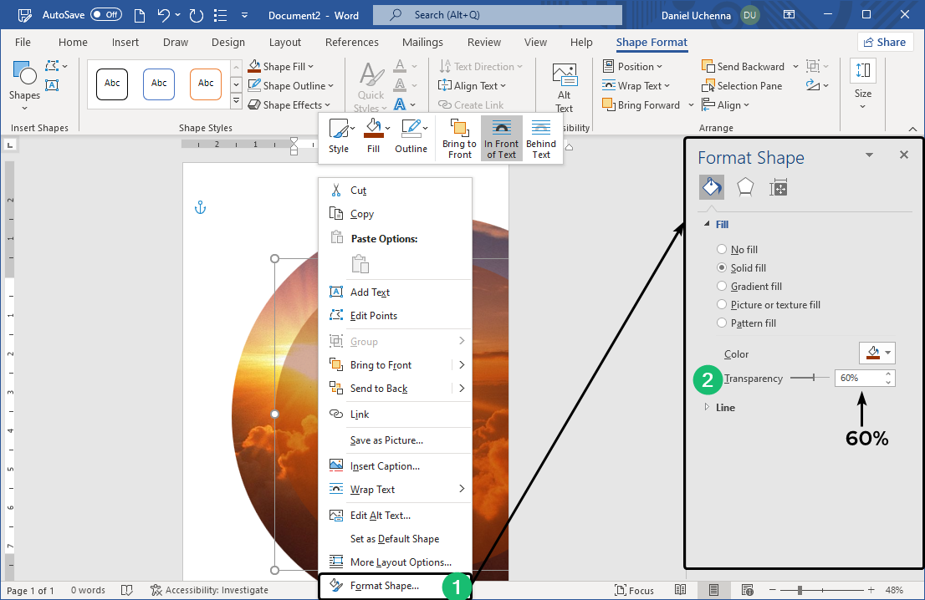925x600 pixels.
Task: Click Edit Points in context menu
Action: tap(374, 316)
